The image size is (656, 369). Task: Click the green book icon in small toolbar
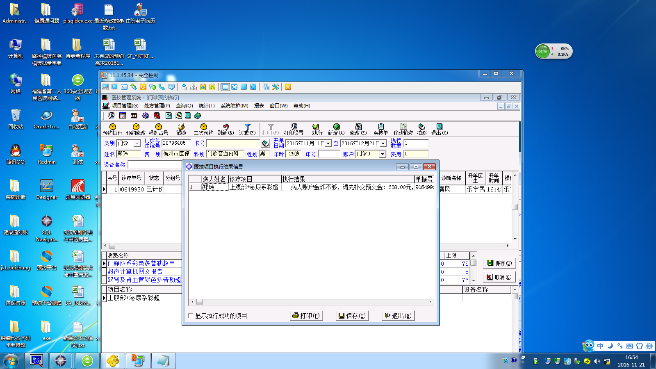pyautogui.click(x=198, y=116)
